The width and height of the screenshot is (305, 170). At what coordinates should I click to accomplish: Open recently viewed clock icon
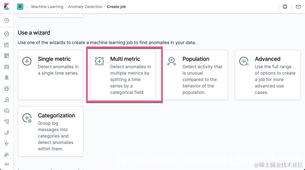[6, 20]
